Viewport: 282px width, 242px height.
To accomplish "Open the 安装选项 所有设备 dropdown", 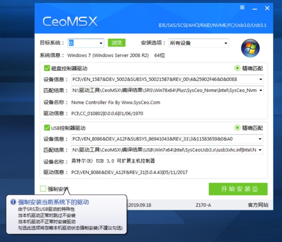I will pos(226,43).
